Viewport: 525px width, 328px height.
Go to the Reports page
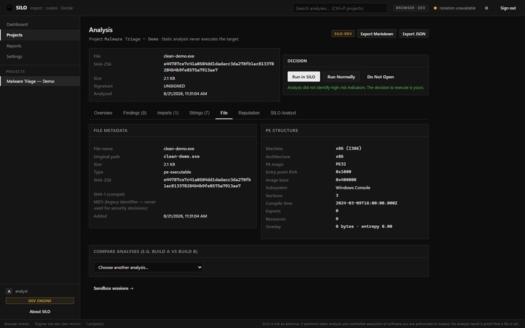click(40, 46)
